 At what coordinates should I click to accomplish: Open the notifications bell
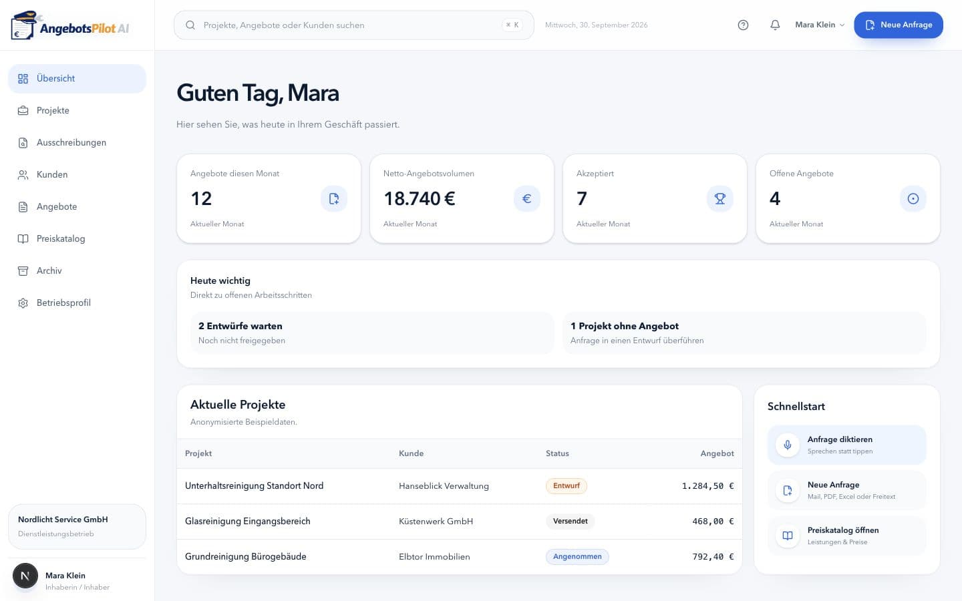(775, 25)
